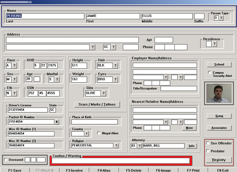Tick the Sex Offender checkbox
Viewport: 237px width, 172px height.
(208, 143)
